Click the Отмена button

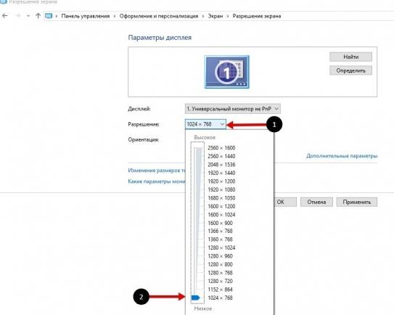click(316, 202)
